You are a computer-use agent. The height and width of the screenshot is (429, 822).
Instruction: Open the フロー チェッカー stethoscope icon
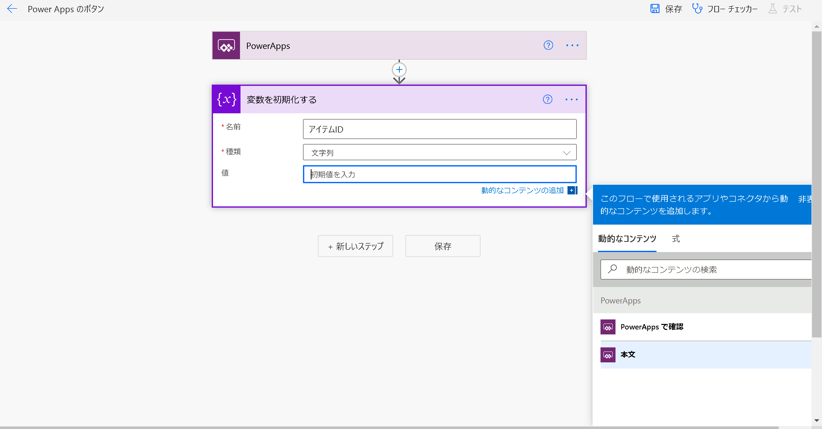click(697, 8)
